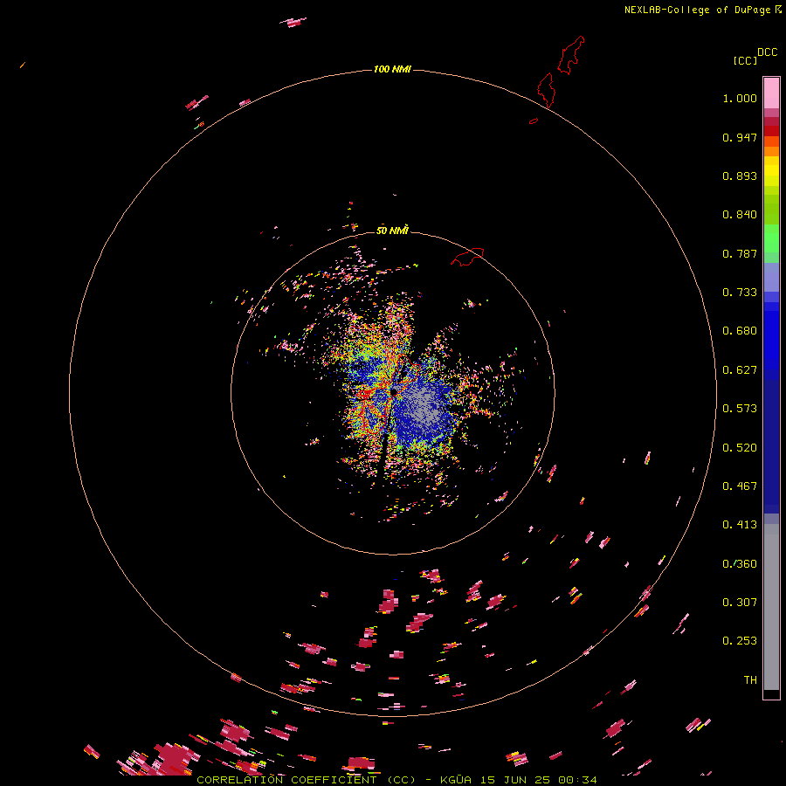Click the light pink top segment of color bar

(771, 93)
